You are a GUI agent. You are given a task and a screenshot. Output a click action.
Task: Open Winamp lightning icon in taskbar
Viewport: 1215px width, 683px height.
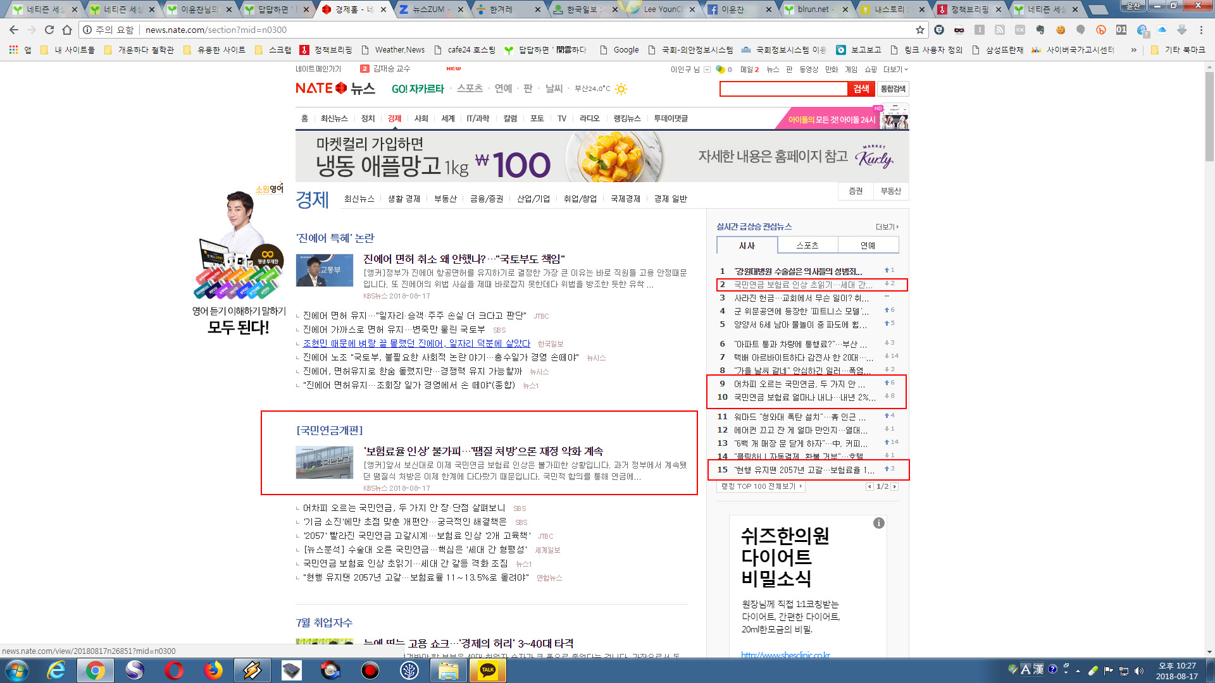click(252, 670)
